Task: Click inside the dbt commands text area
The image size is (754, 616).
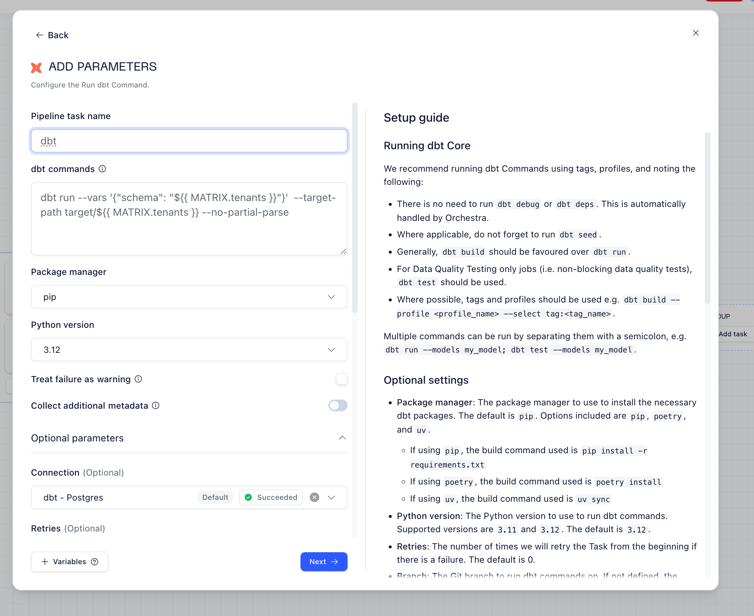Action: click(189, 232)
